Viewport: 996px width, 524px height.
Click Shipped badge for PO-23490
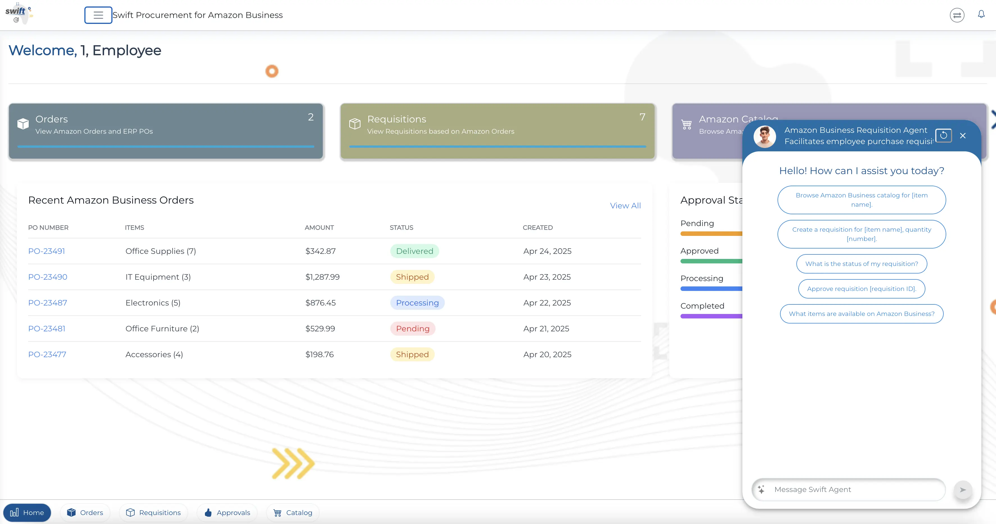tap(412, 277)
